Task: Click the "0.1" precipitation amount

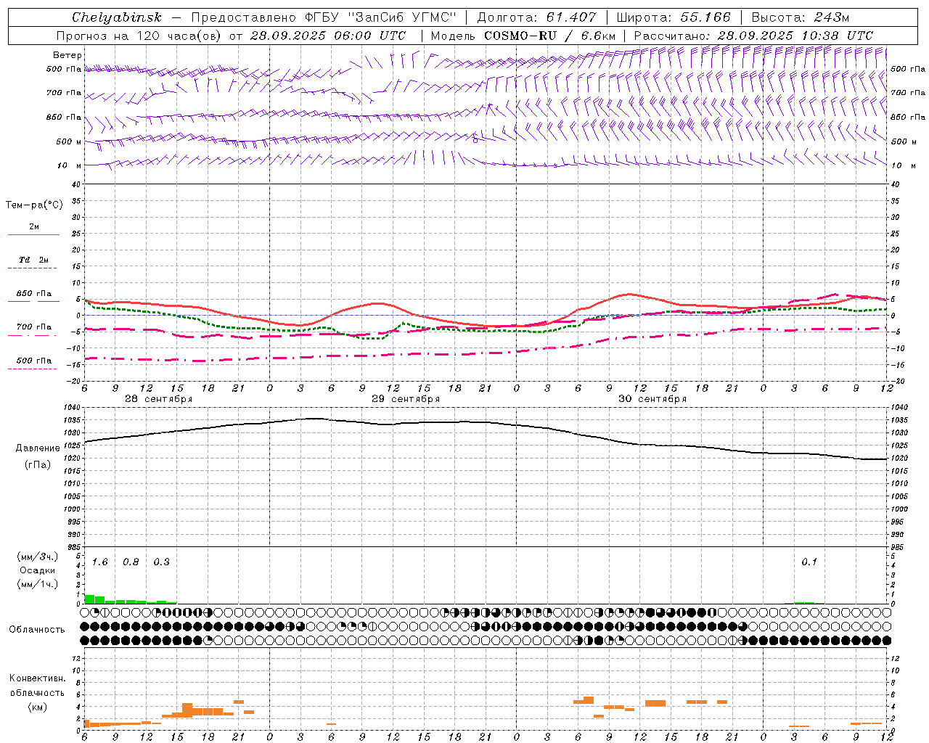Action: tap(809, 562)
